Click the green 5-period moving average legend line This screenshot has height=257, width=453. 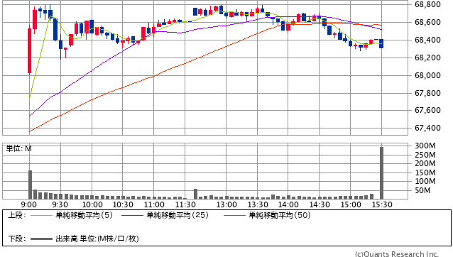tap(41, 215)
